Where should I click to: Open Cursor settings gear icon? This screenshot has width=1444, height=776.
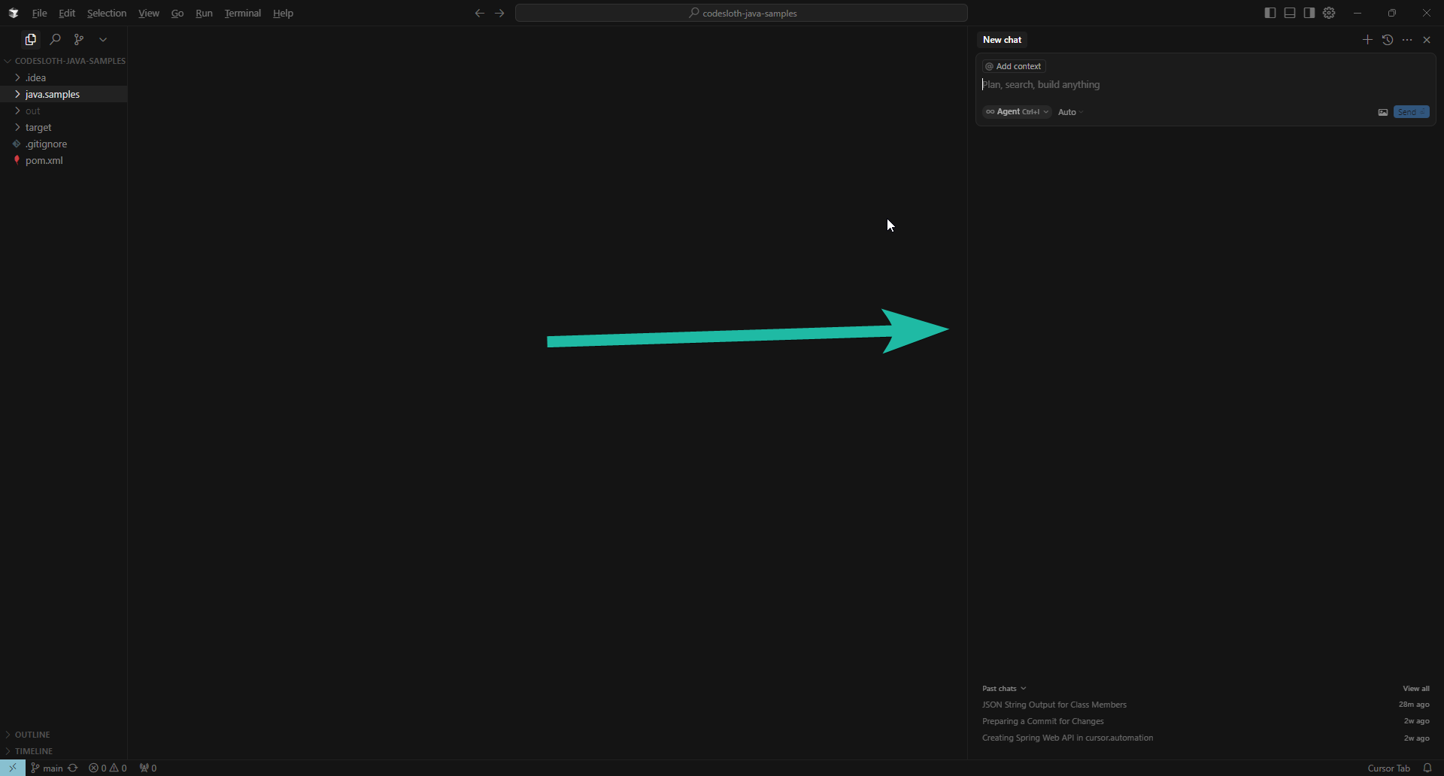click(x=1329, y=13)
